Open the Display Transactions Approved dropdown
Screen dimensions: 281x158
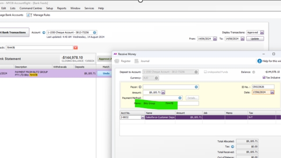click(262, 32)
